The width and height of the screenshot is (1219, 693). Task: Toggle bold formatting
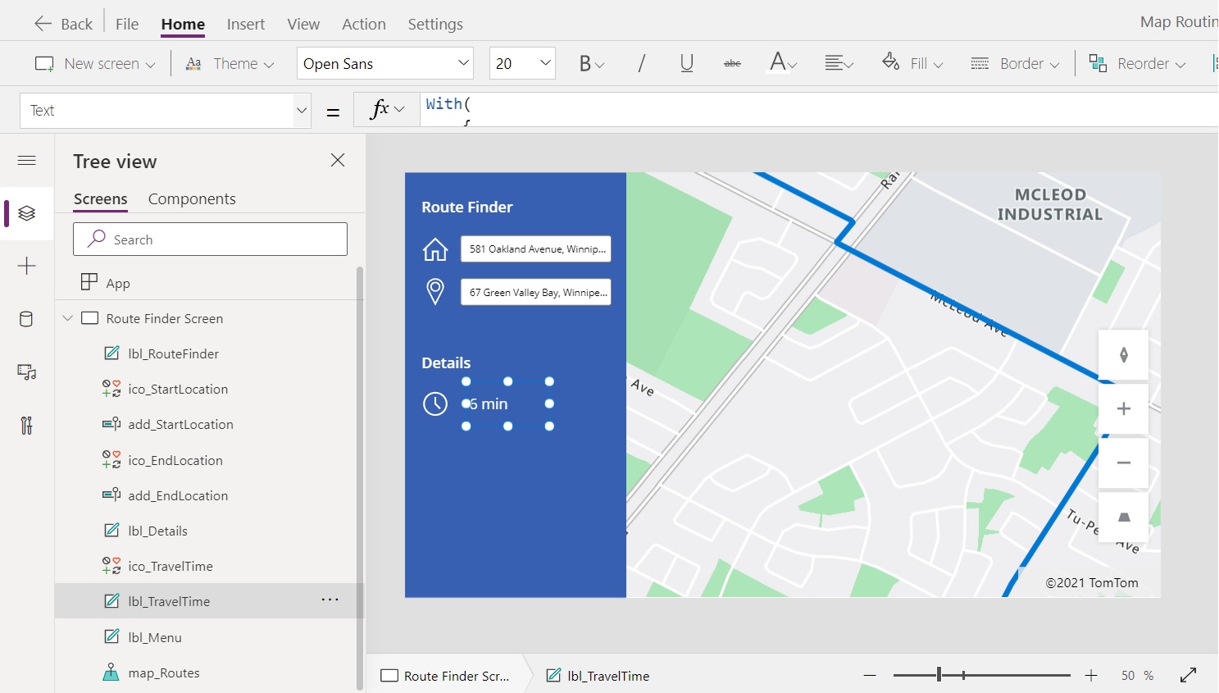[585, 63]
